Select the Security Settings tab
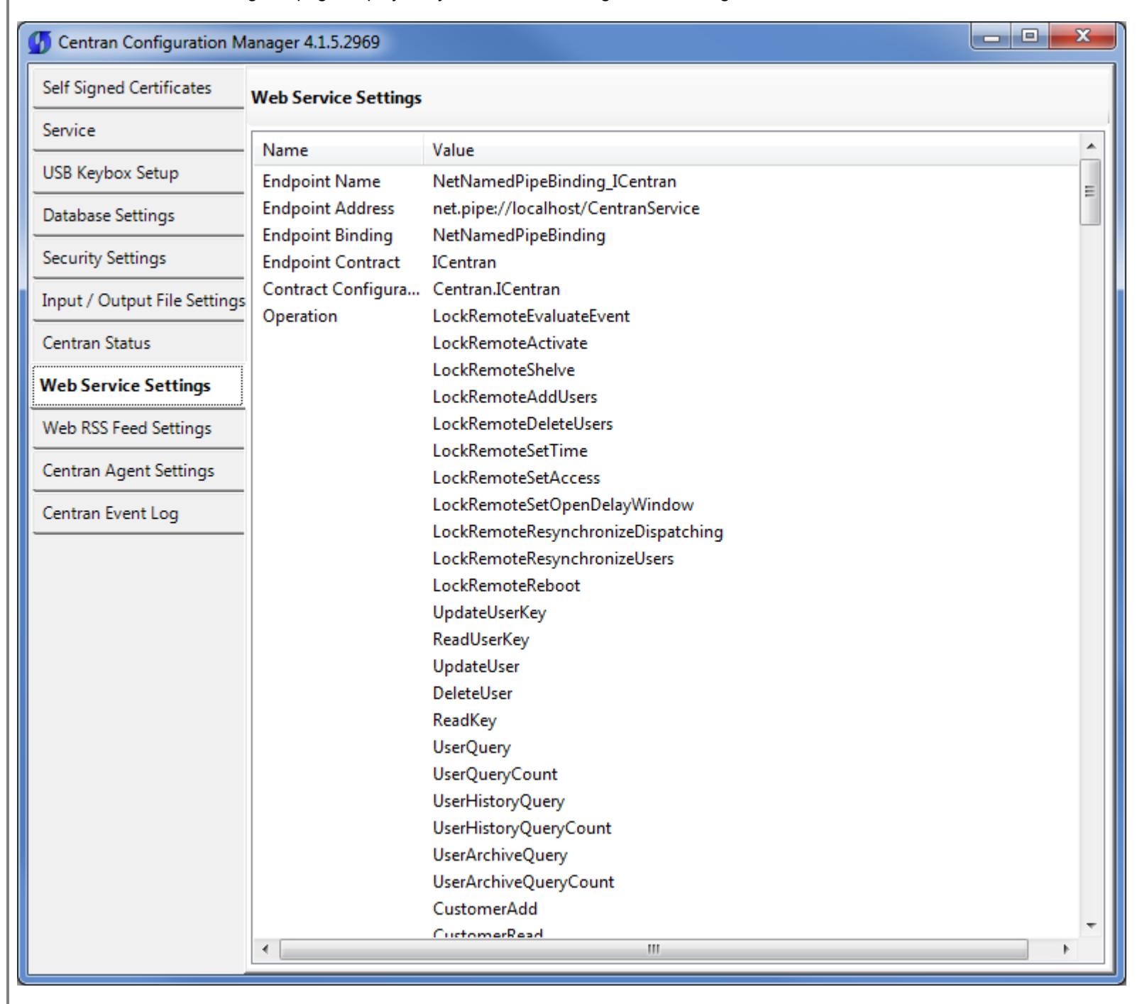 pyautogui.click(x=138, y=258)
